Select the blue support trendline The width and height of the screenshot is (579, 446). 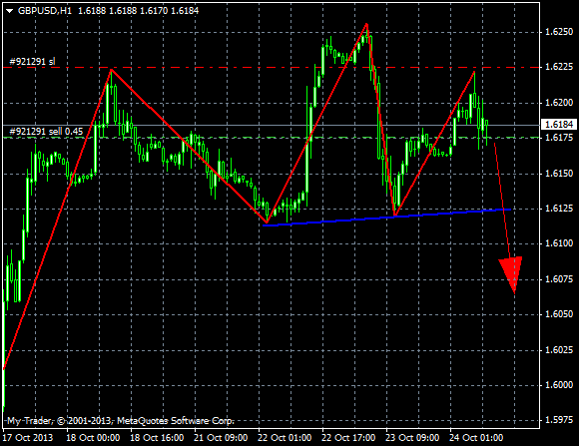point(387,218)
